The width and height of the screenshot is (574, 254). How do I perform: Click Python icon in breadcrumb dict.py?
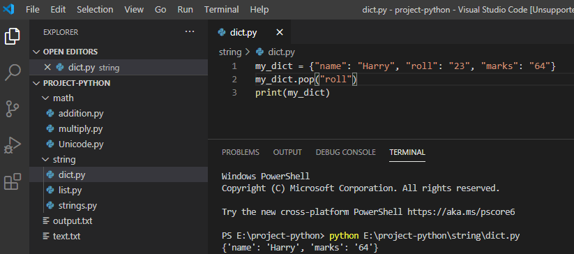click(x=260, y=52)
